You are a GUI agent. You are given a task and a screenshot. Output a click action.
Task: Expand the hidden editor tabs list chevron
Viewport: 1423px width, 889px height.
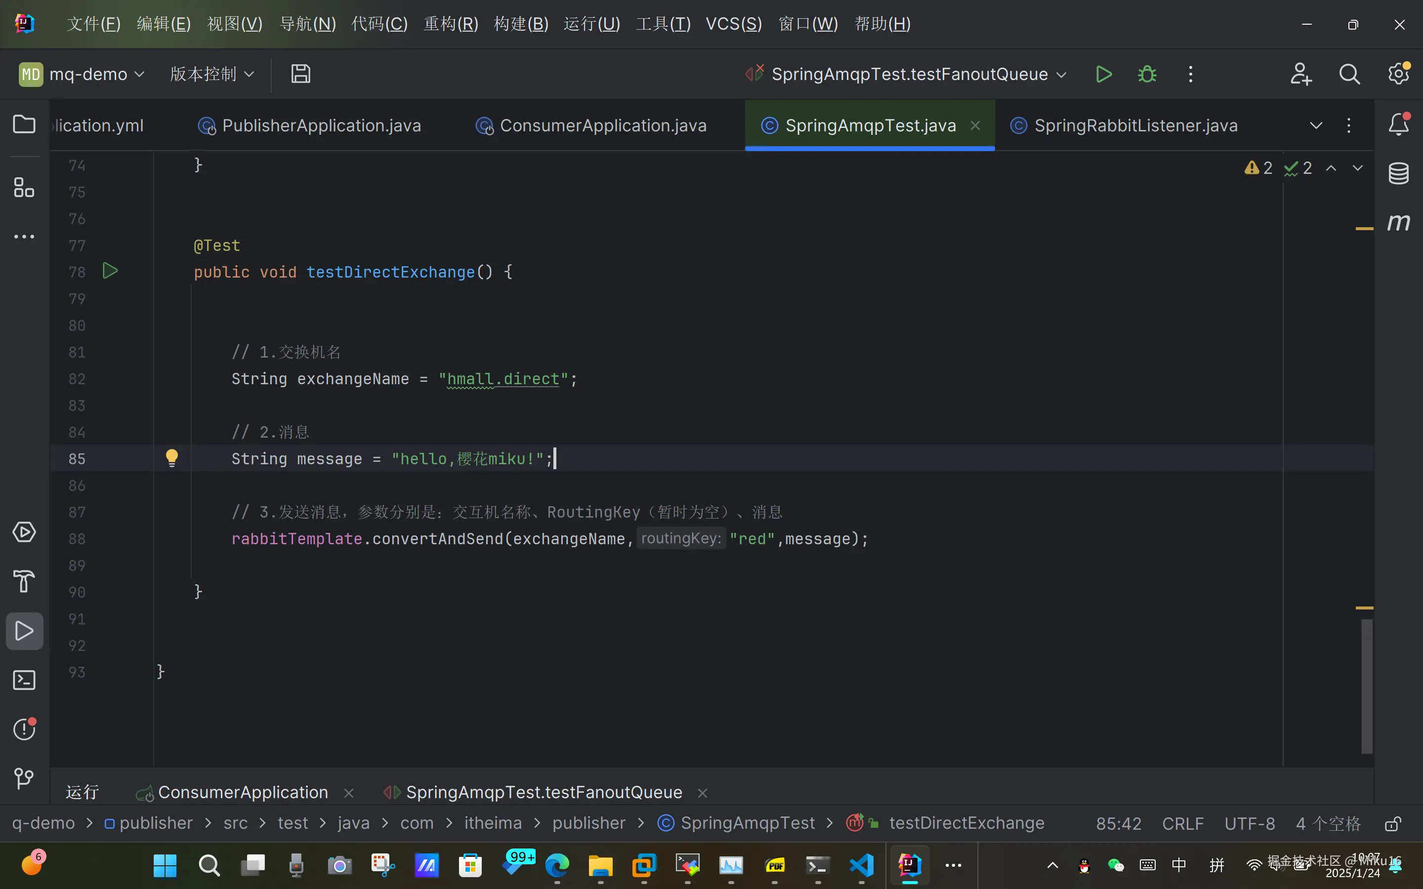[x=1316, y=125]
